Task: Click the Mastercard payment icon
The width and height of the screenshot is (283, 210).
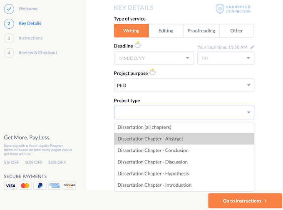Action: point(25,185)
